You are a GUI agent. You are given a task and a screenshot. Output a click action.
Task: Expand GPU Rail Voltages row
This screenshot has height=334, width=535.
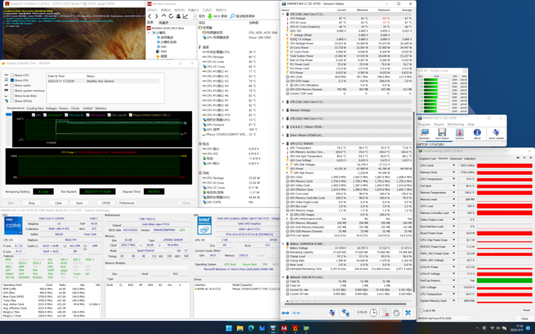click(x=287, y=164)
